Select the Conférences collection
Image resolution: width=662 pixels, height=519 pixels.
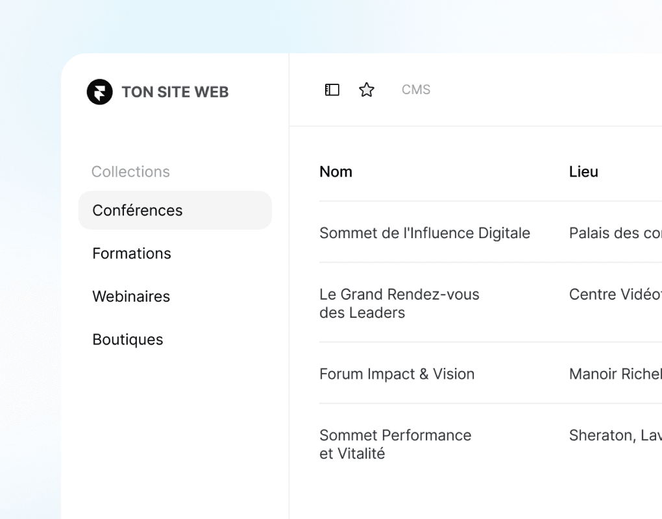(x=137, y=210)
